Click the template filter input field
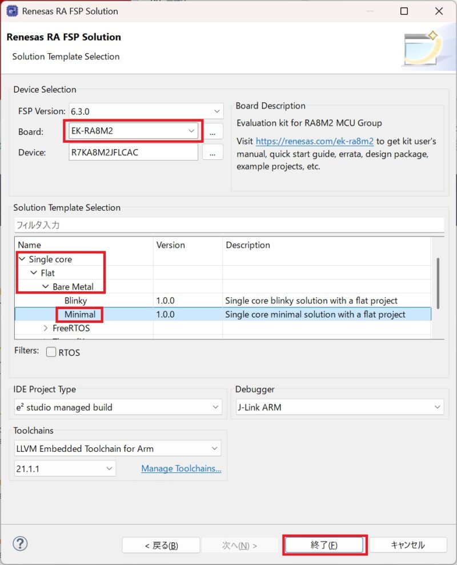The width and height of the screenshot is (457, 565). tap(228, 225)
